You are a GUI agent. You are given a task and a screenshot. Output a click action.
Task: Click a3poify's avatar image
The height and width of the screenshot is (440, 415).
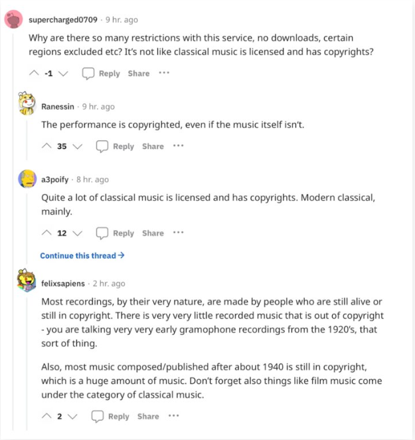click(27, 179)
